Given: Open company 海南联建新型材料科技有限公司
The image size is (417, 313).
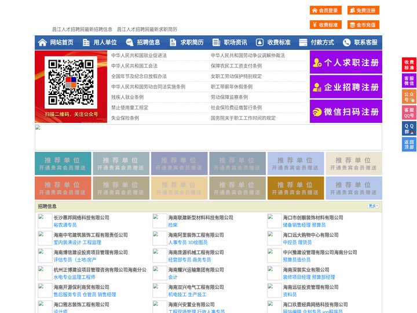Looking at the screenshot, I should pos(200,217).
